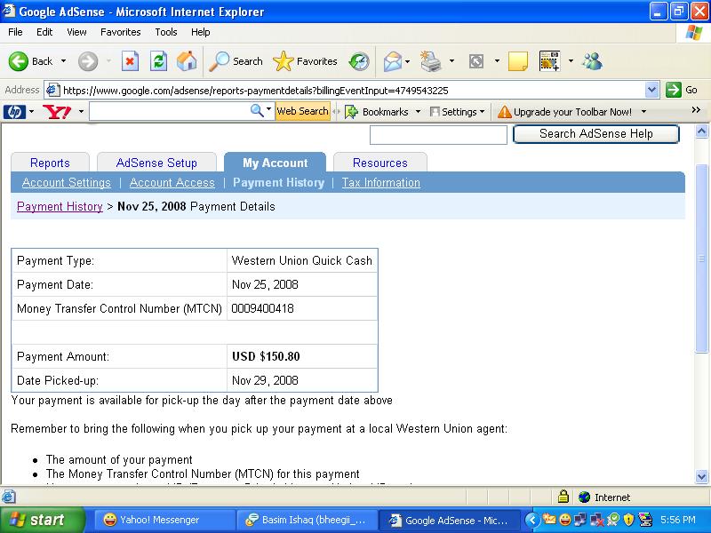The width and height of the screenshot is (711, 533).
Task: Click the page icon in address bar
Action: (53, 90)
